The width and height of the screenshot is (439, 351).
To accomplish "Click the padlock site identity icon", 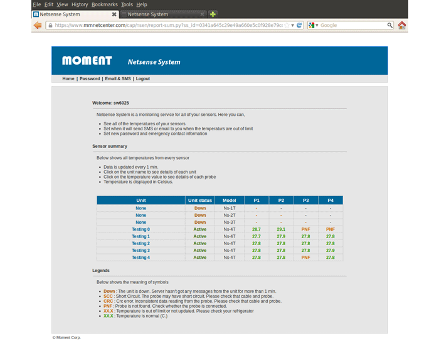I will point(50,25).
